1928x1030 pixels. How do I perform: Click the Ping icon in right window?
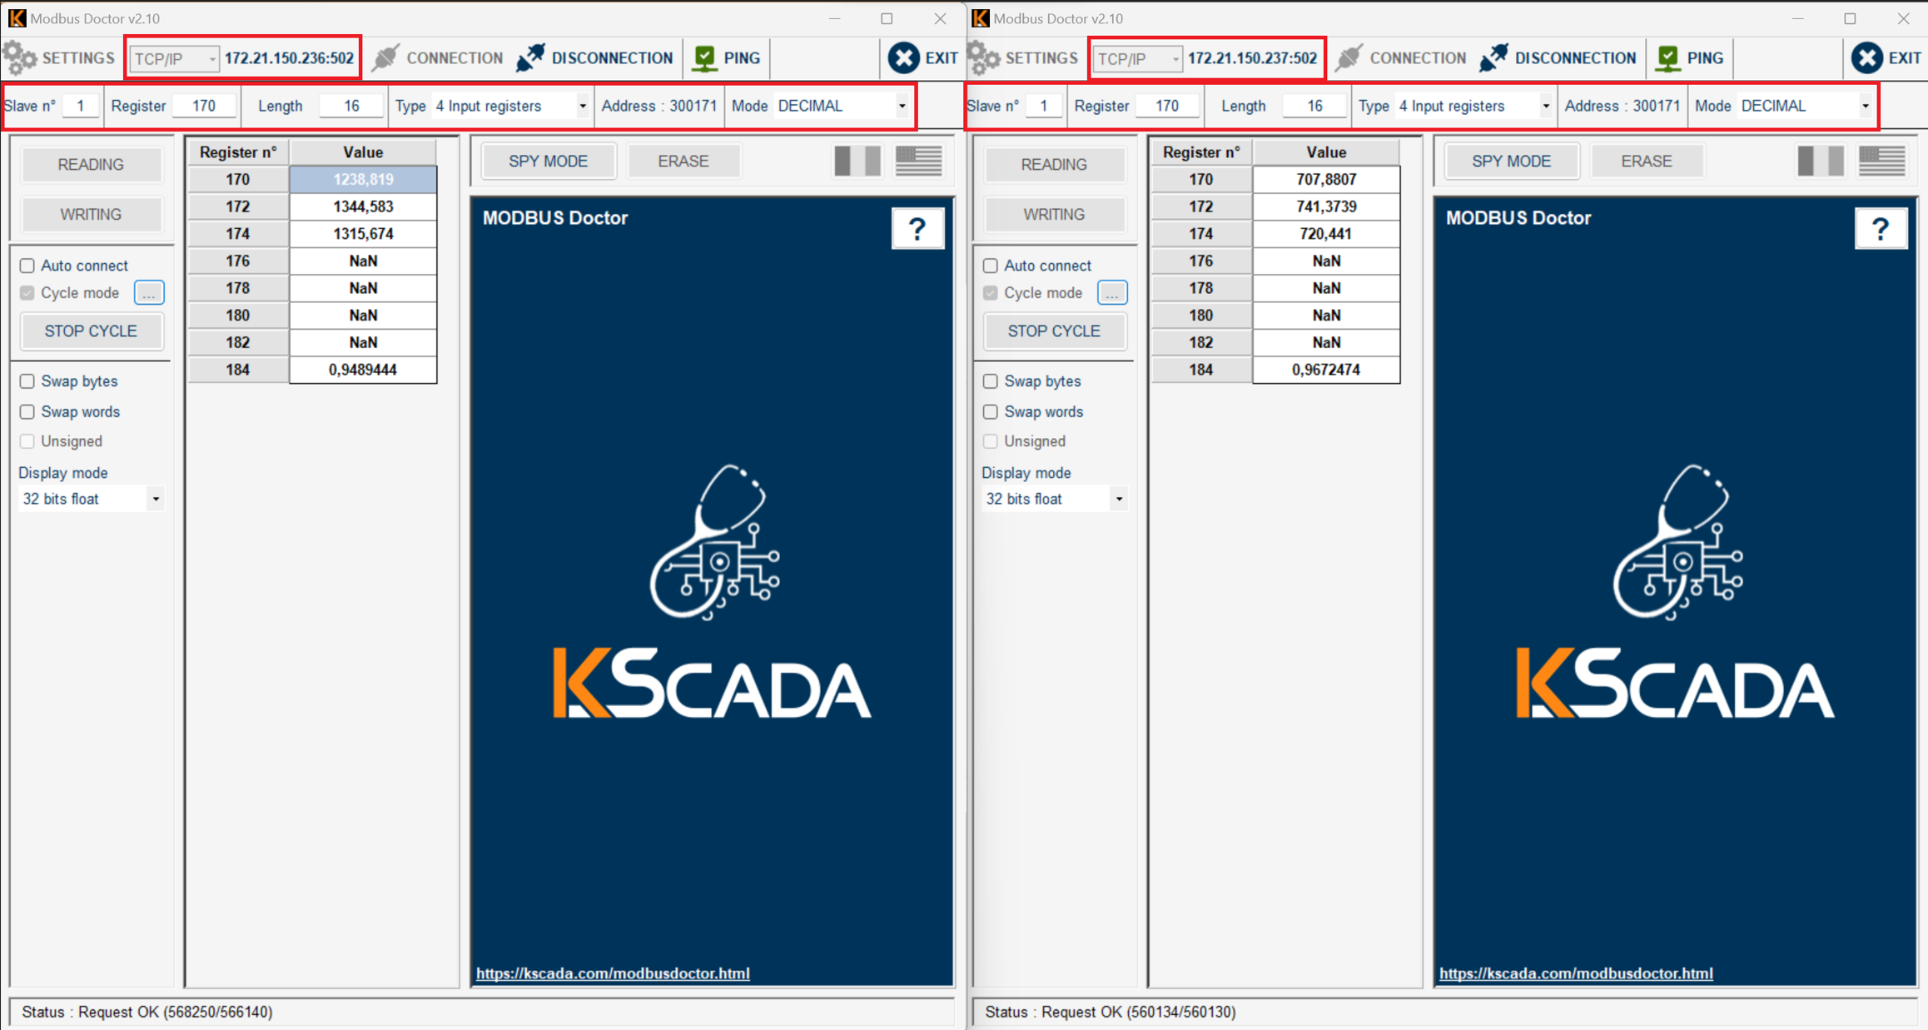[1667, 58]
